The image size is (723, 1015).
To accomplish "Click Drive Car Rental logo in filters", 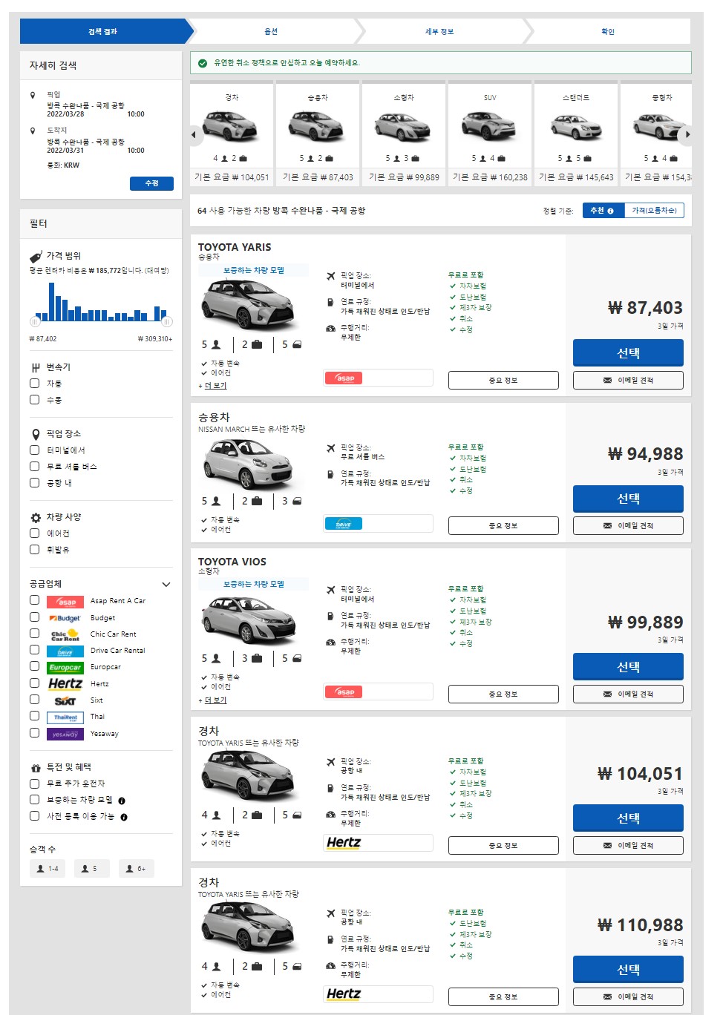I will [65, 651].
